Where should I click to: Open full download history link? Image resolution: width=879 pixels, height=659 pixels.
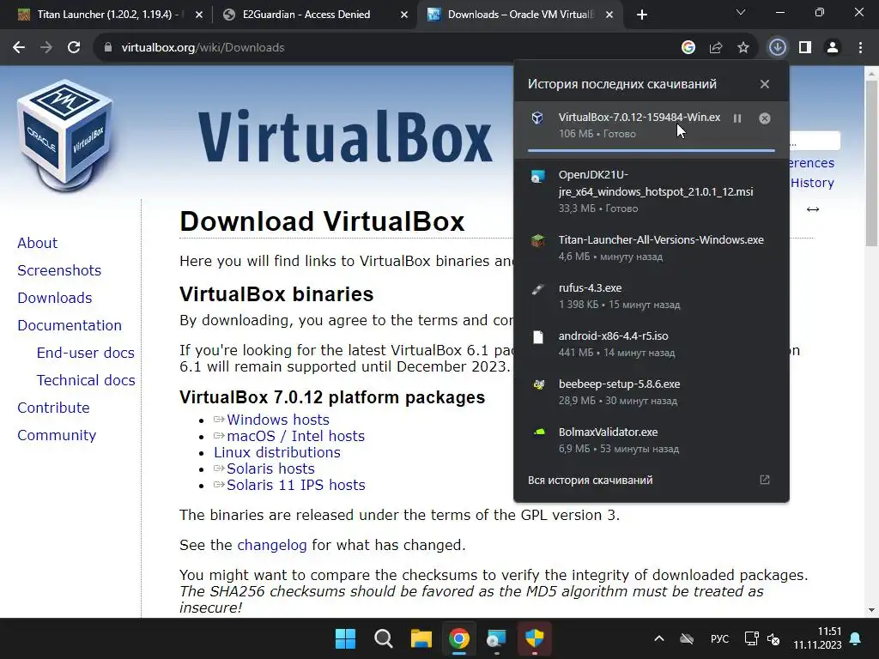(590, 481)
